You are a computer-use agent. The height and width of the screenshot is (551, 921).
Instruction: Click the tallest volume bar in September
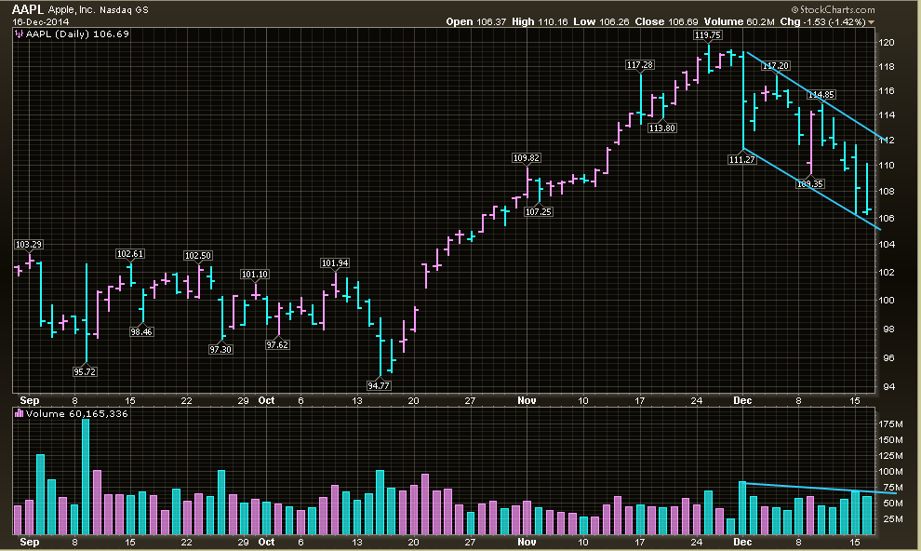point(86,477)
